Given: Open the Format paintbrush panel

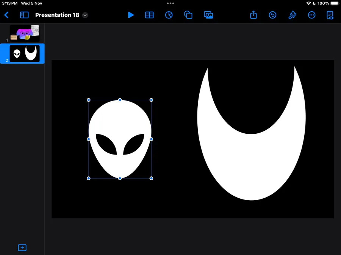Looking at the screenshot, I should (292, 15).
